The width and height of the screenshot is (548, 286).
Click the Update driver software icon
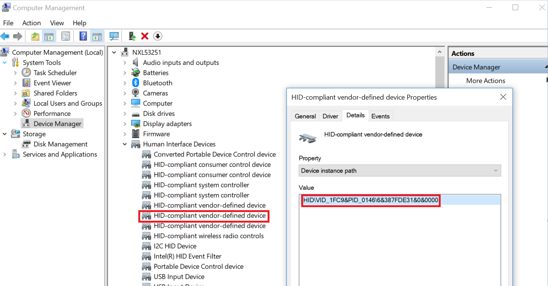point(132,36)
